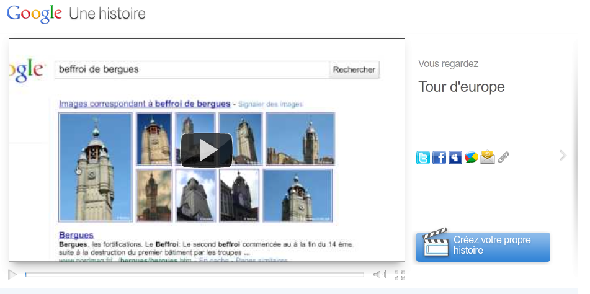Click the Google logo at top
The image size is (590, 294).
tap(34, 14)
